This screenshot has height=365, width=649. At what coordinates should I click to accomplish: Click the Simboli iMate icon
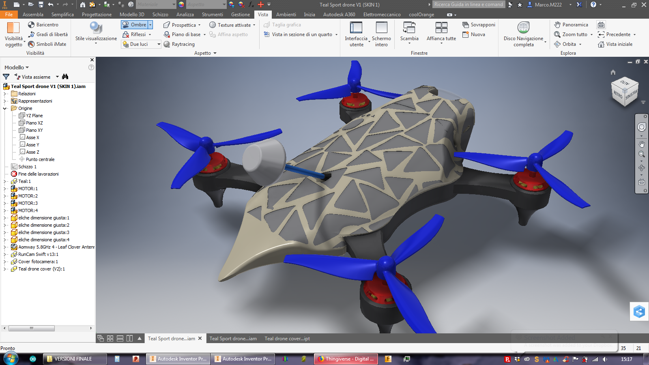(x=31, y=44)
